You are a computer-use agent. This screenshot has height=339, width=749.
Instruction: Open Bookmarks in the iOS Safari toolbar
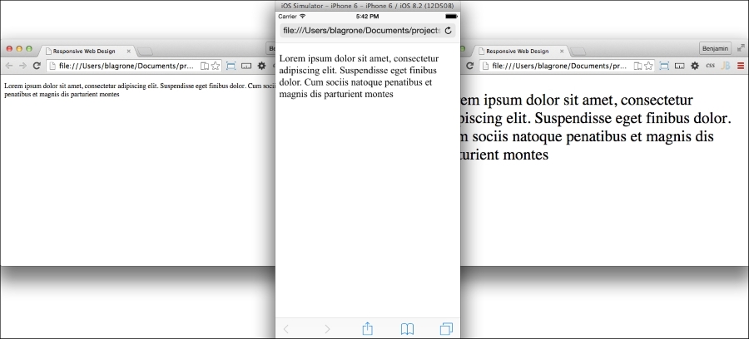[x=407, y=329]
